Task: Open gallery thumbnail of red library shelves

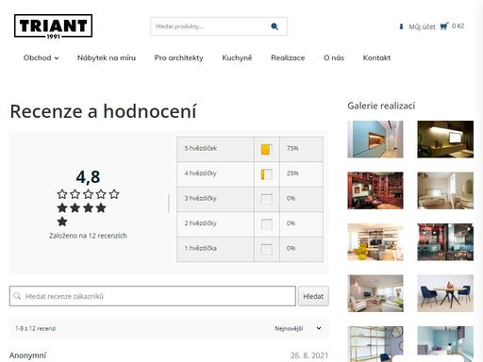Action: pyautogui.click(x=375, y=190)
